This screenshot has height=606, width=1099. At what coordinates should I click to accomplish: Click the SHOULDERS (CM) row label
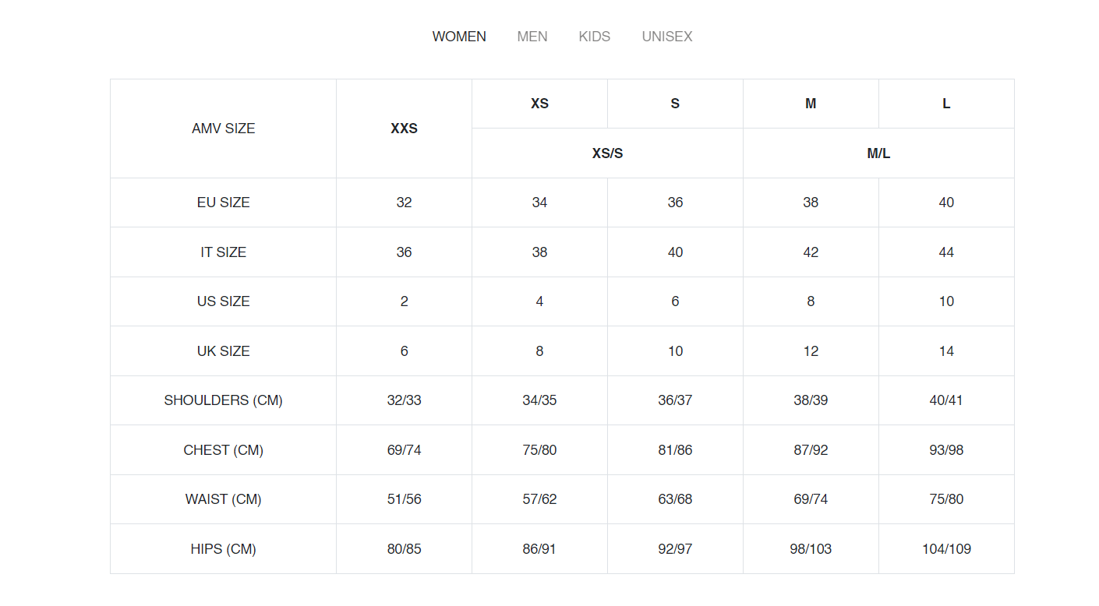pyautogui.click(x=224, y=400)
